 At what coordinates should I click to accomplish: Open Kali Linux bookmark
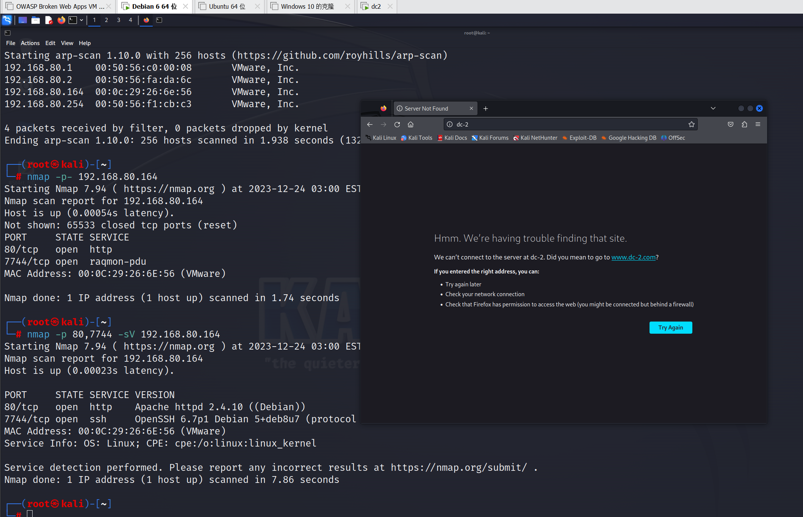(x=381, y=138)
